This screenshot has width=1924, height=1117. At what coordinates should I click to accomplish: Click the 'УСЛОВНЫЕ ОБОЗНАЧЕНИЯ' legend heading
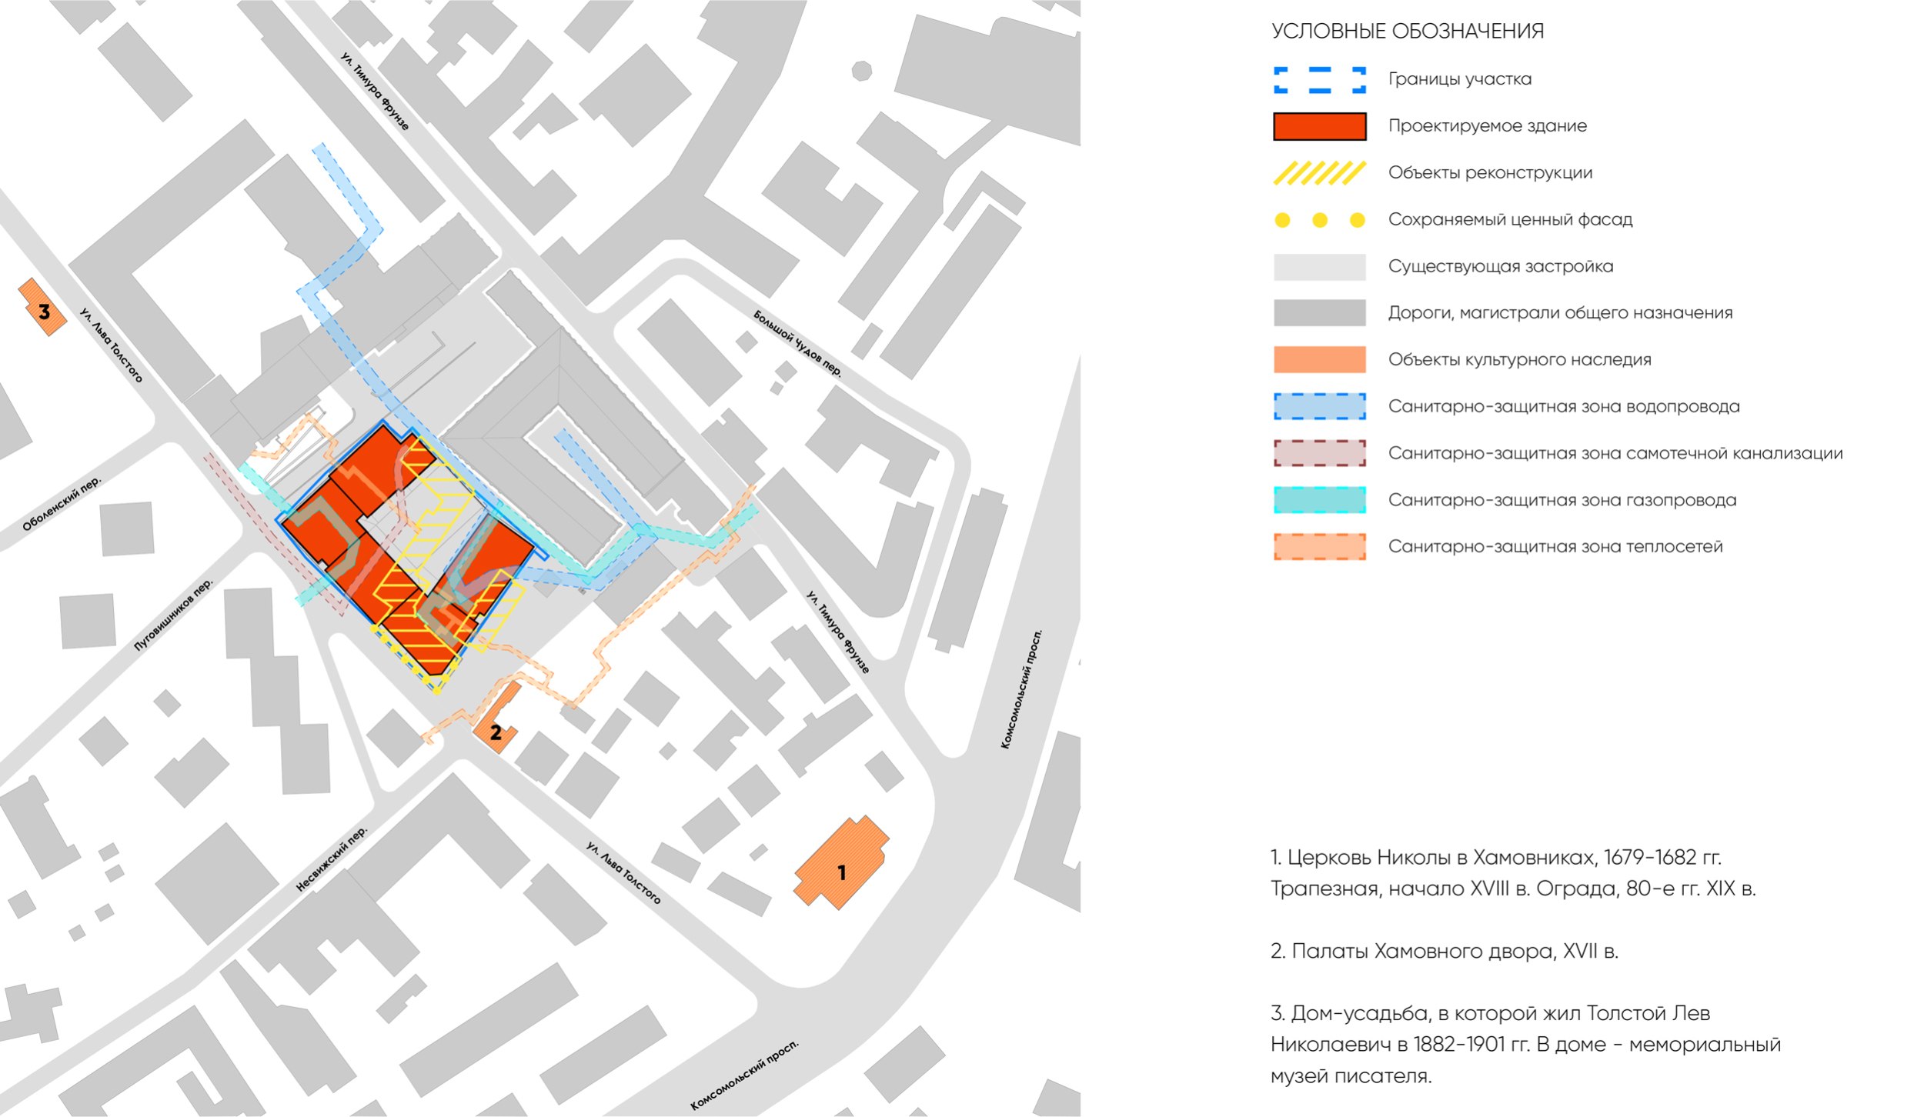1408,32
